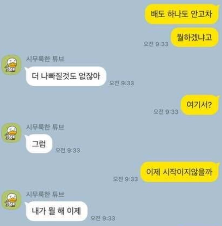Viewport: 222px width, 226px height.
Task: Select the white '그럼' message bubble
Action: click(x=39, y=143)
